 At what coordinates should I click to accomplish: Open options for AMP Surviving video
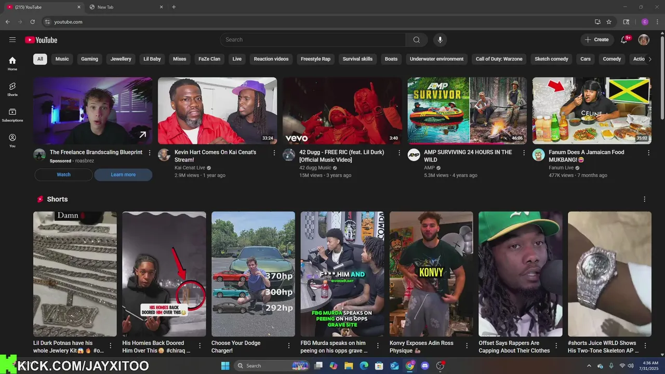524,153
